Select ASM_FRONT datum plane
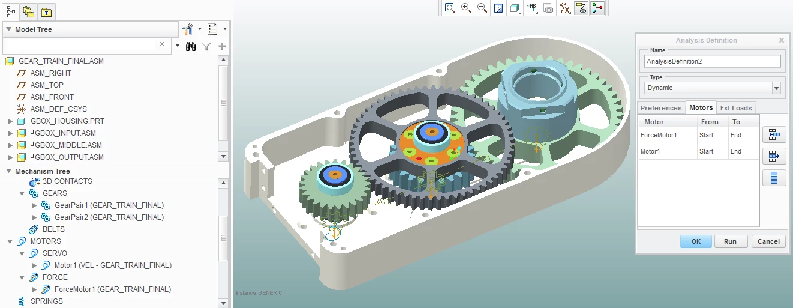This screenshot has width=793, height=308. [52, 97]
